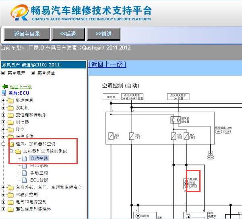Click the >>前进 button

[x=103, y=34]
